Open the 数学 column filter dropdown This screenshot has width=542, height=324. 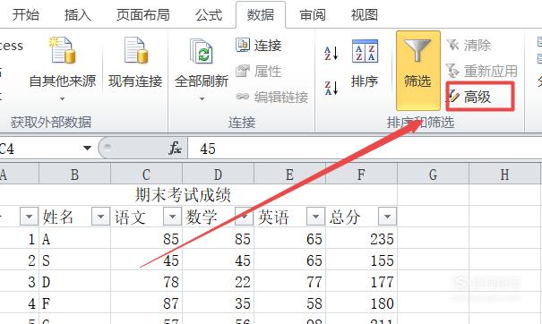(x=244, y=217)
